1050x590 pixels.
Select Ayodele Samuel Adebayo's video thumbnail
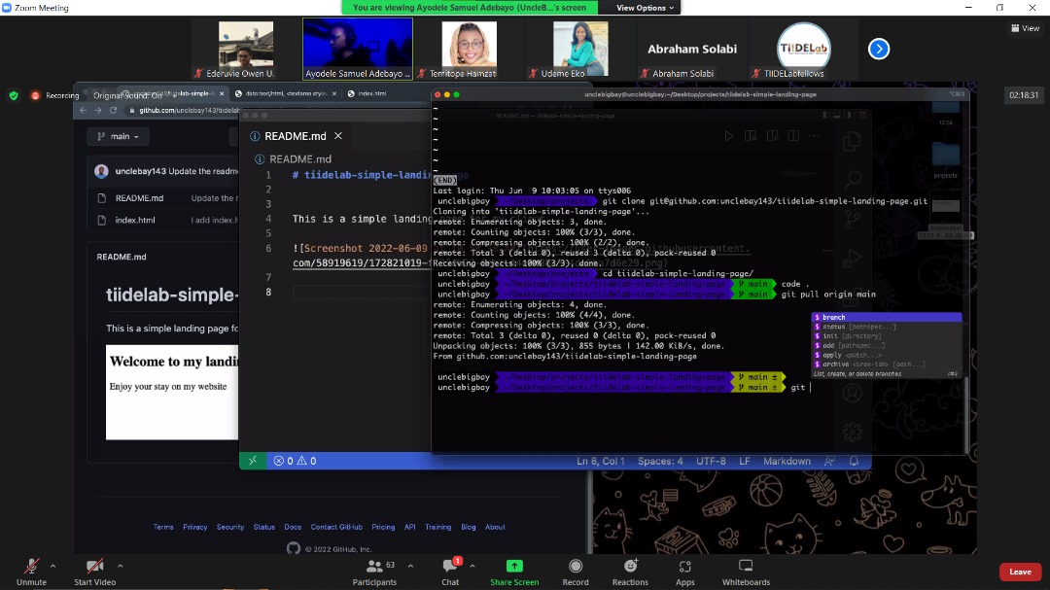pyautogui.click(x=358, y=49)
